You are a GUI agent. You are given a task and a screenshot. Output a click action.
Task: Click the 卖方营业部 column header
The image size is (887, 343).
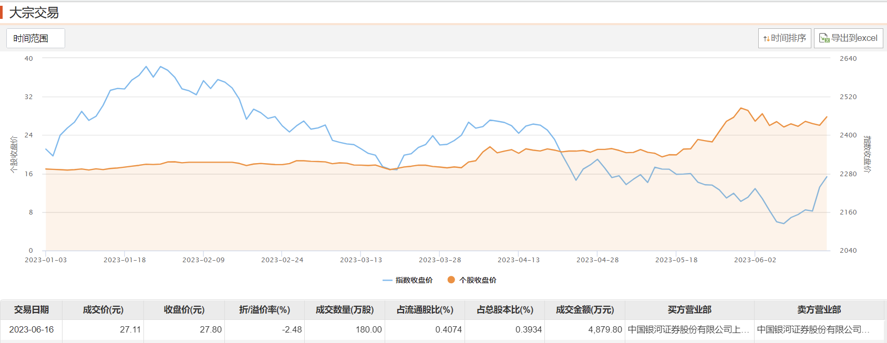tap(819, 310)
